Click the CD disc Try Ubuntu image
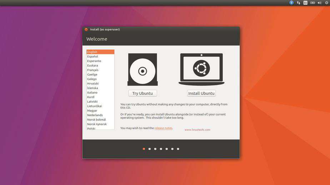The height and width of the screenshot is (185, 330). coord(142,70)
